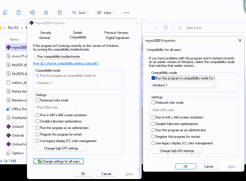Click the Delete trash icon in toolbar
Image resolution: width=246 pixels, height=181 pixels.
click(60, 13)
